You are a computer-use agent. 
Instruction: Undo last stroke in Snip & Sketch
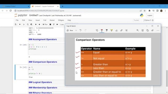click(x=81, y=30)
